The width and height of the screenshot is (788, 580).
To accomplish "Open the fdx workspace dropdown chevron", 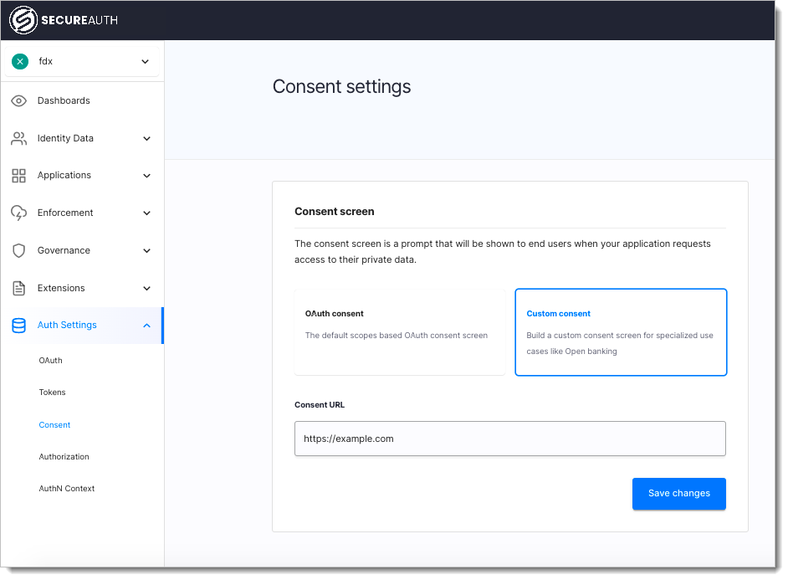I will 146,62.
